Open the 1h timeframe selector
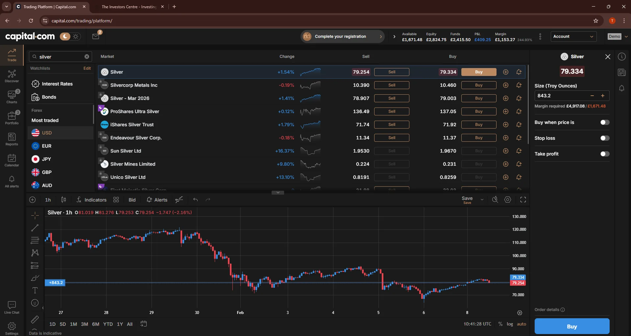This screenshot has width=631, height=336. (x=48, y=200)
